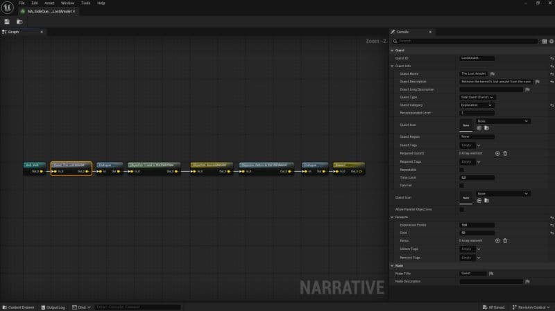Open the Window menu
The image size is (555, 311).
pos(67,3)
